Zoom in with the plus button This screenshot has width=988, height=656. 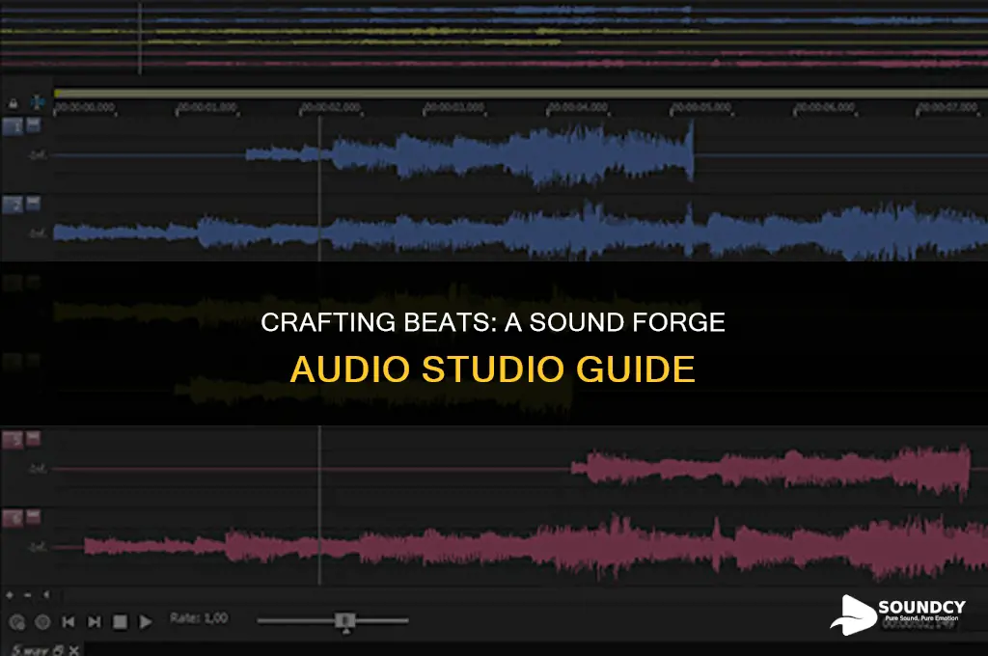[10, 594]
